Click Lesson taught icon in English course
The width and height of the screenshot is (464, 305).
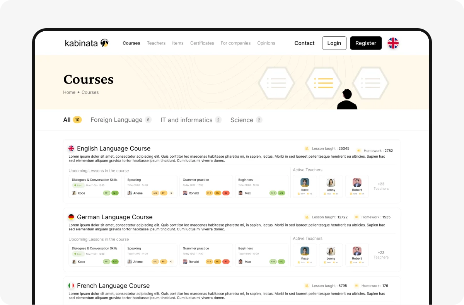[x=307, y=149]
